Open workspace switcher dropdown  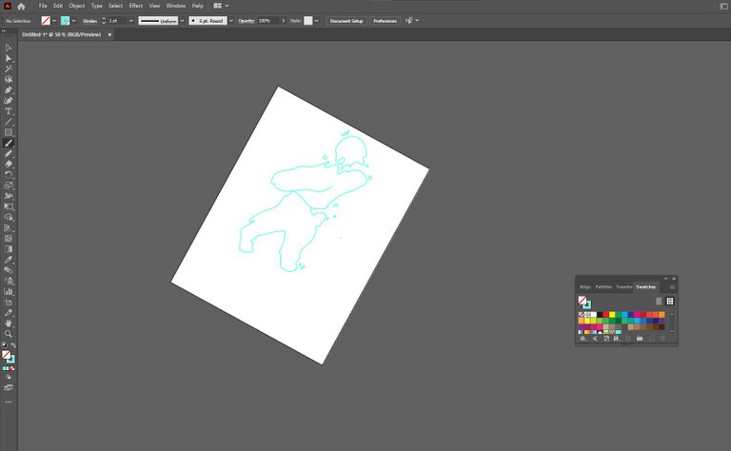point(221,6)
